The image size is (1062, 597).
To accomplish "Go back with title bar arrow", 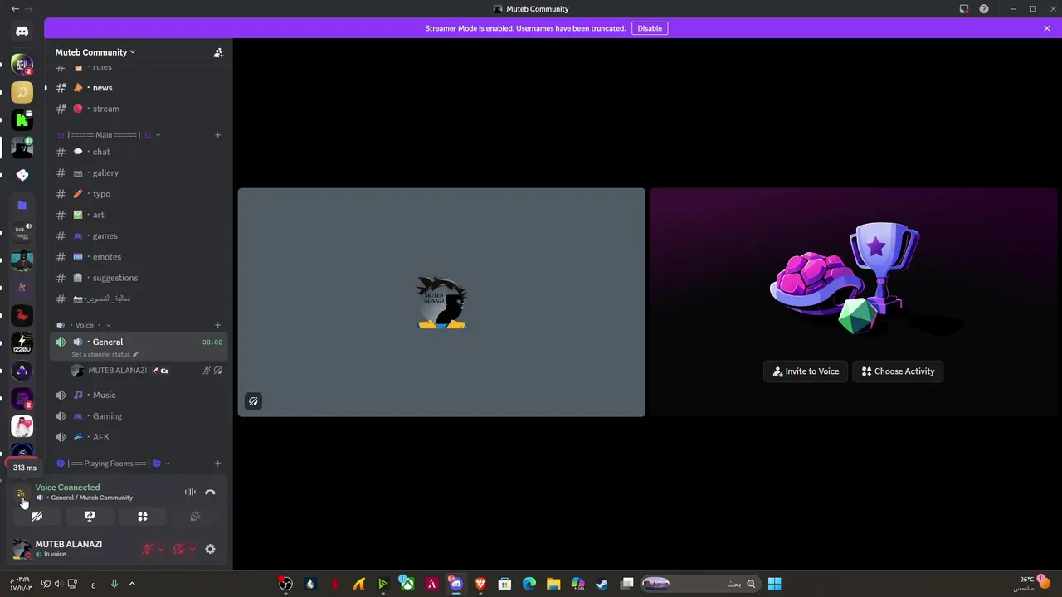I will [15, 9].
